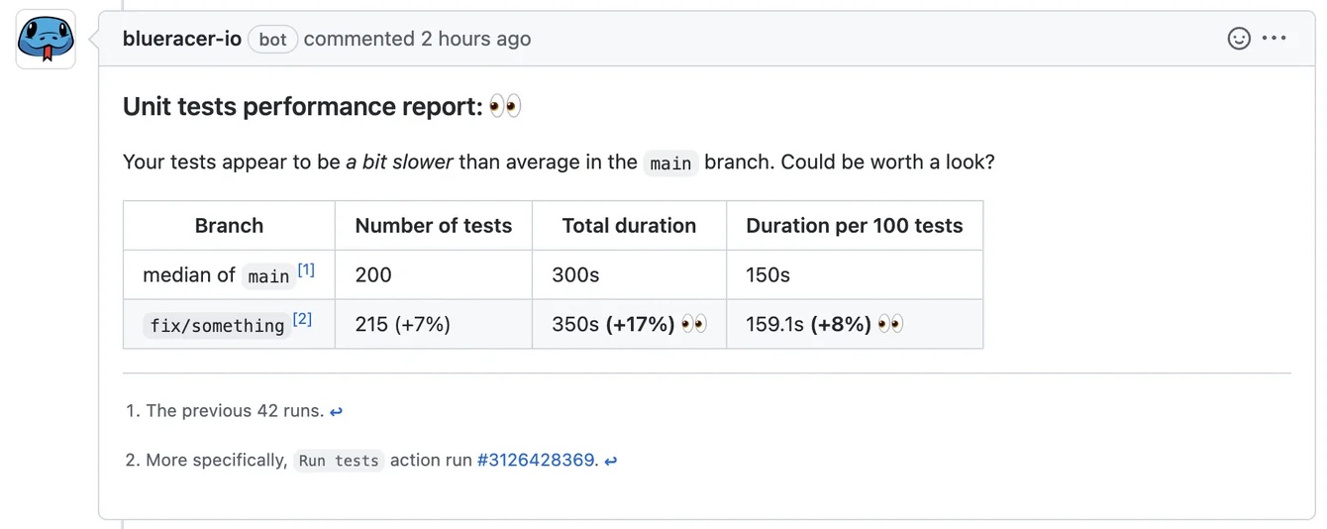Click the bot badge label

pyautogui.click(x=272, y=40)
